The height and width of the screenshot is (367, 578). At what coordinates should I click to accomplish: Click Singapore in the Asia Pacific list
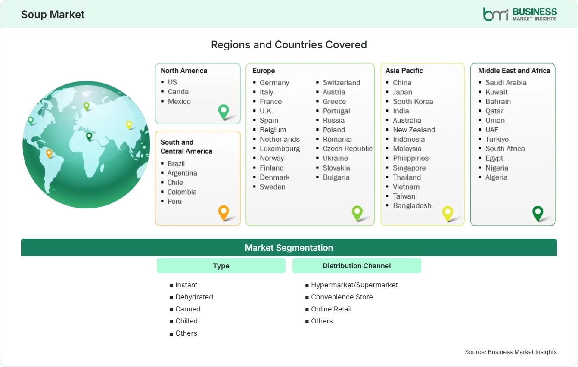[409, 168]
